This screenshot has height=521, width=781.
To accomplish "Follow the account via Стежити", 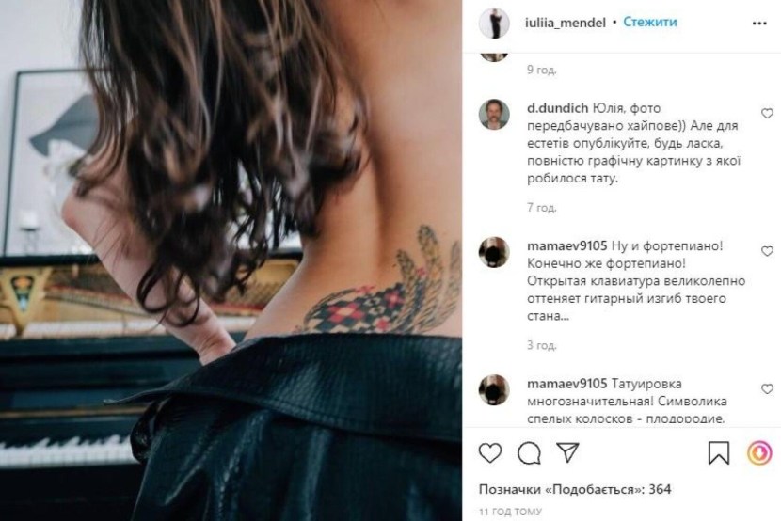I will [650, 22].
